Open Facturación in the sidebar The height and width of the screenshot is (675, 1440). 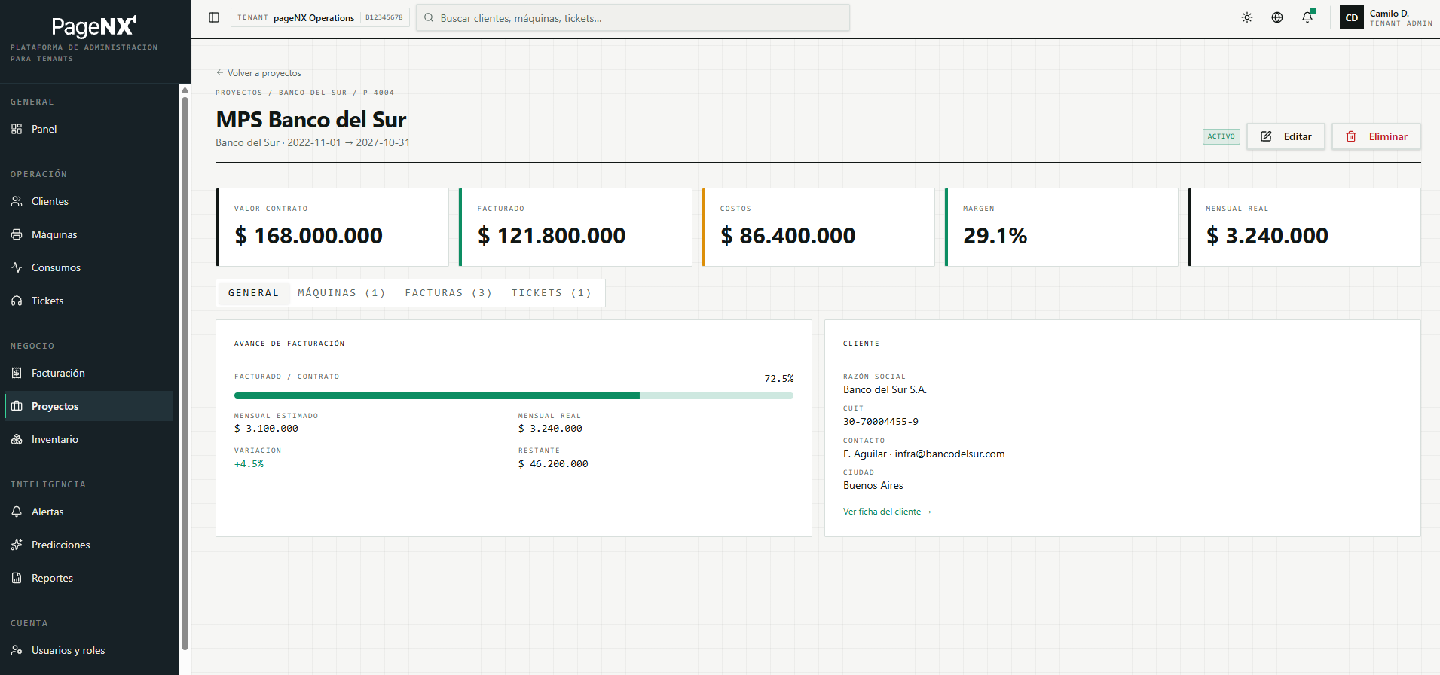(89, 373)
